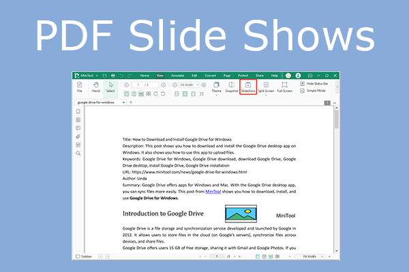Click the Slideshow tool in the ribbon
This screenshot has width=409, height=272.
248,87
